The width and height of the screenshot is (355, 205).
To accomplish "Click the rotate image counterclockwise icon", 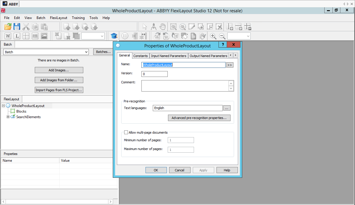I will coord(166,36).
